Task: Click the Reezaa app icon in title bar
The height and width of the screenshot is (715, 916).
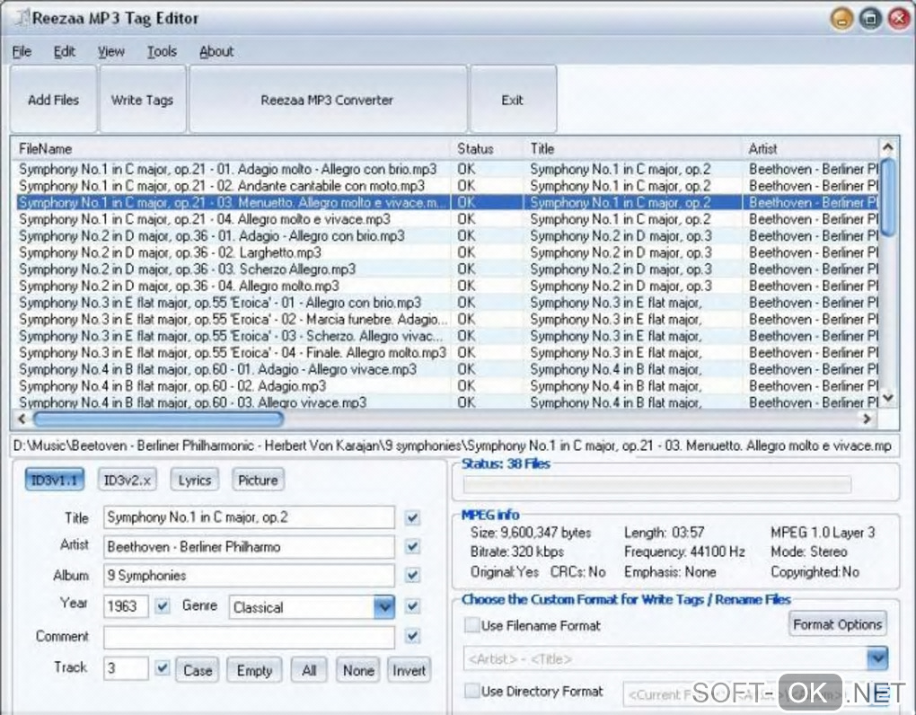Action: coord(22,18)
